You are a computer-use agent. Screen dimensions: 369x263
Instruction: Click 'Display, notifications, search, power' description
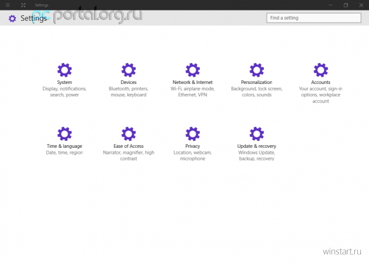pos(65,92)
